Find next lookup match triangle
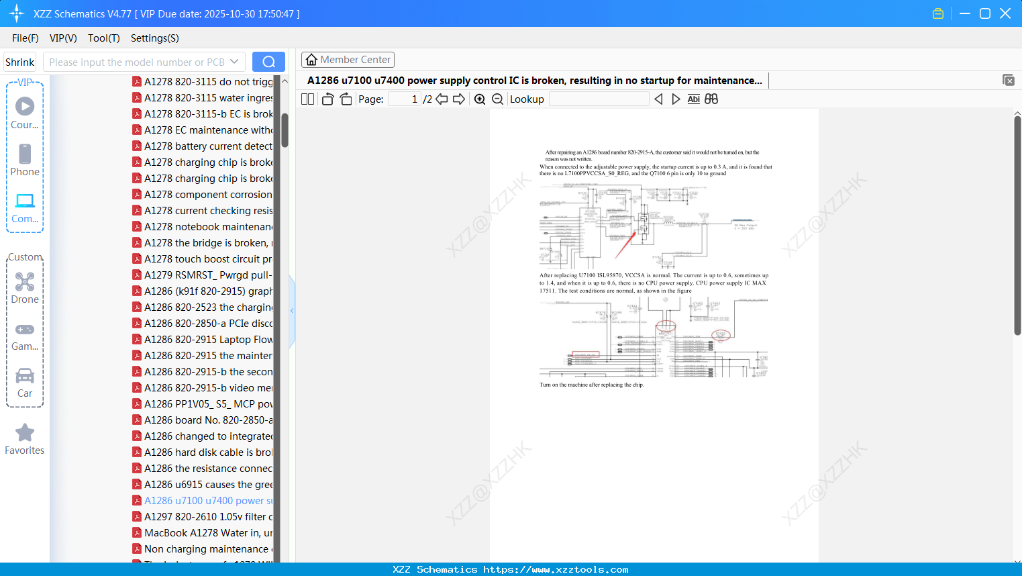1022x576 pixels. click(x=676, y=99)
